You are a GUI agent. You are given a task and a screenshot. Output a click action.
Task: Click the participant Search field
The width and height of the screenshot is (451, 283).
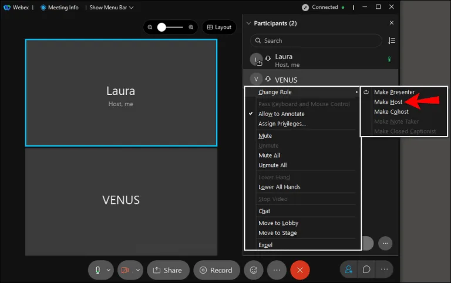click(x=316, y=40)
